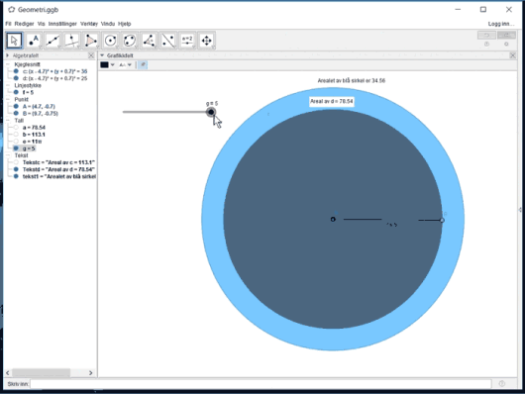This screenshot has height=394, width=525.
Task: Select the Circle with center tool
Action: (111, 41)
